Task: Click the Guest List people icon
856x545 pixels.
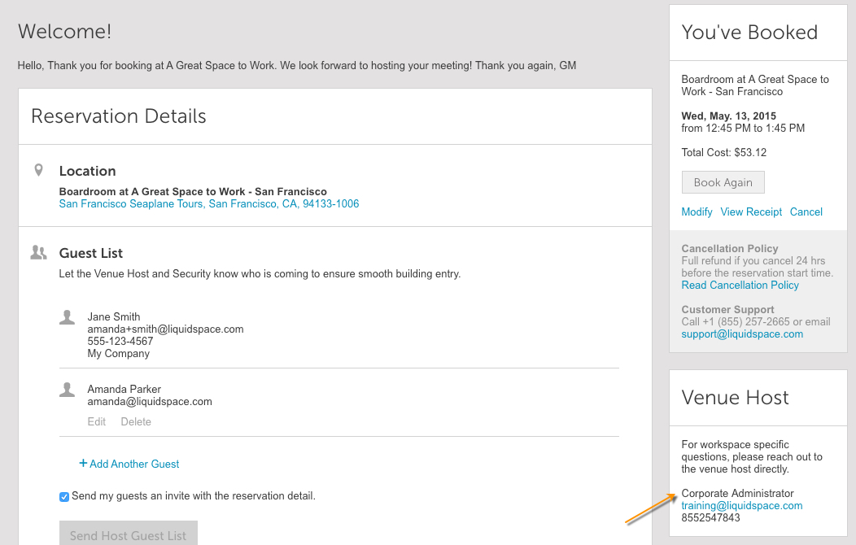Action: point(38,253)
